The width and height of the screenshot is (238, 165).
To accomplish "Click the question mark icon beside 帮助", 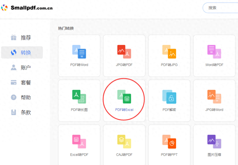I will click(x=14, y=97).
